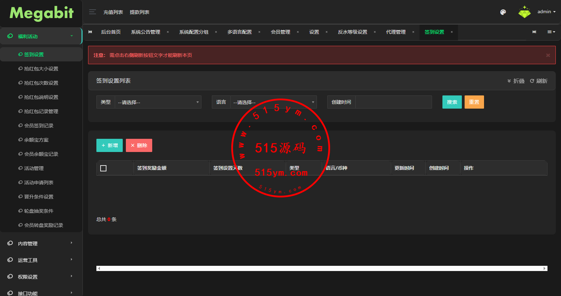The height and width of the screenshot is (296, 561).
Task: Open the 语言 dropdown
Action: [x=273, y=102]
